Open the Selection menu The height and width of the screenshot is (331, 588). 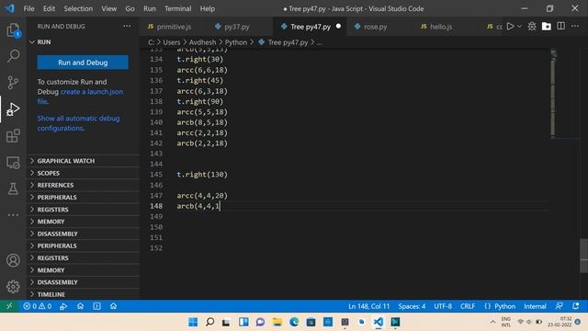point(78,8)
